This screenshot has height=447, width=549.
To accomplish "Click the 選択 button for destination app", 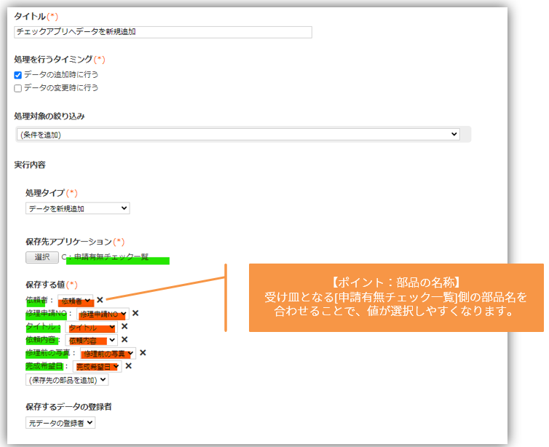I will click(x=42, y=257).
